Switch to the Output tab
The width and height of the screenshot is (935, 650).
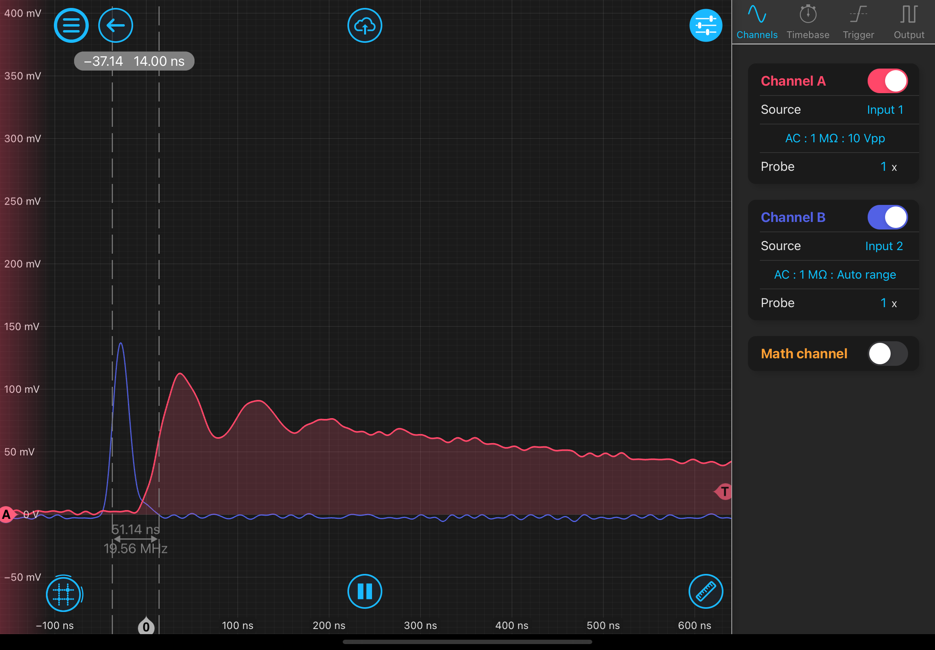tap(909, 22)
